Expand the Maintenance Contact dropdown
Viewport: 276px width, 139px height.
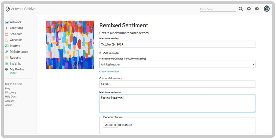pyautogui.click(x=177, y=64)
